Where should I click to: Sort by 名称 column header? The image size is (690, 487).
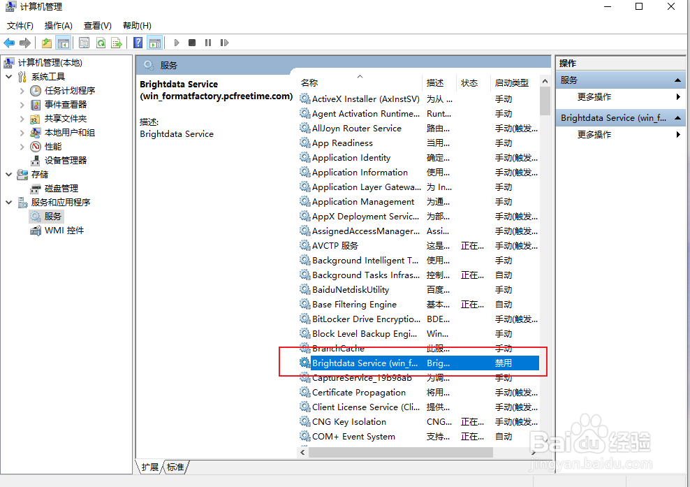[x=309, y=82]
